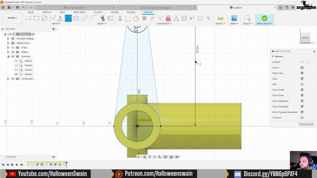Click the Insert image icon
Image resolution: width=317 pixels, height=178 pixels.
tap(234, 18)
